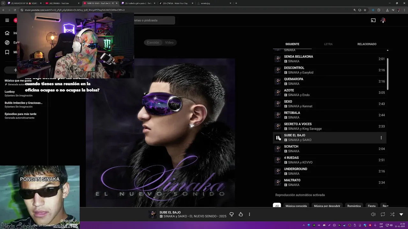Switch to the TikTok - Make Your Day tab
This screenshot has height=229, width=408.
[x=176, y=3]
